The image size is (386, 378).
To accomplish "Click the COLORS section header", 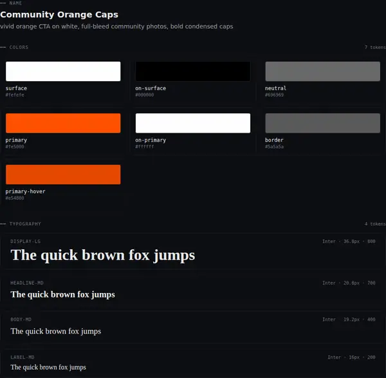I will [19, 47].
